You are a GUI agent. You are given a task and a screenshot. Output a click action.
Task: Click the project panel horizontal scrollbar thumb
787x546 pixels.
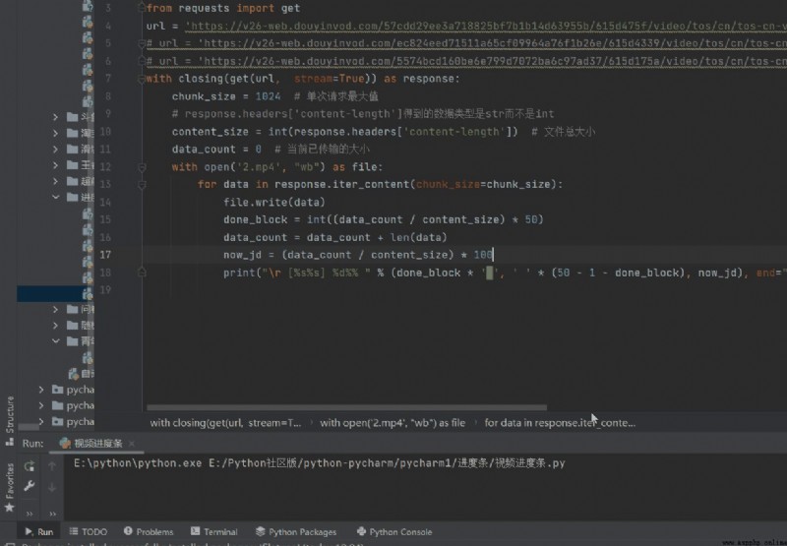(x=29, y=427)
